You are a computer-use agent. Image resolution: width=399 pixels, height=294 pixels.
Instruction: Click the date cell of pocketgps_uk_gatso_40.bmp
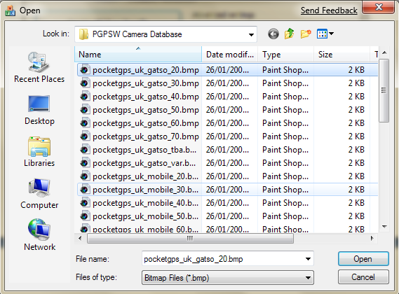pos(227,97)
